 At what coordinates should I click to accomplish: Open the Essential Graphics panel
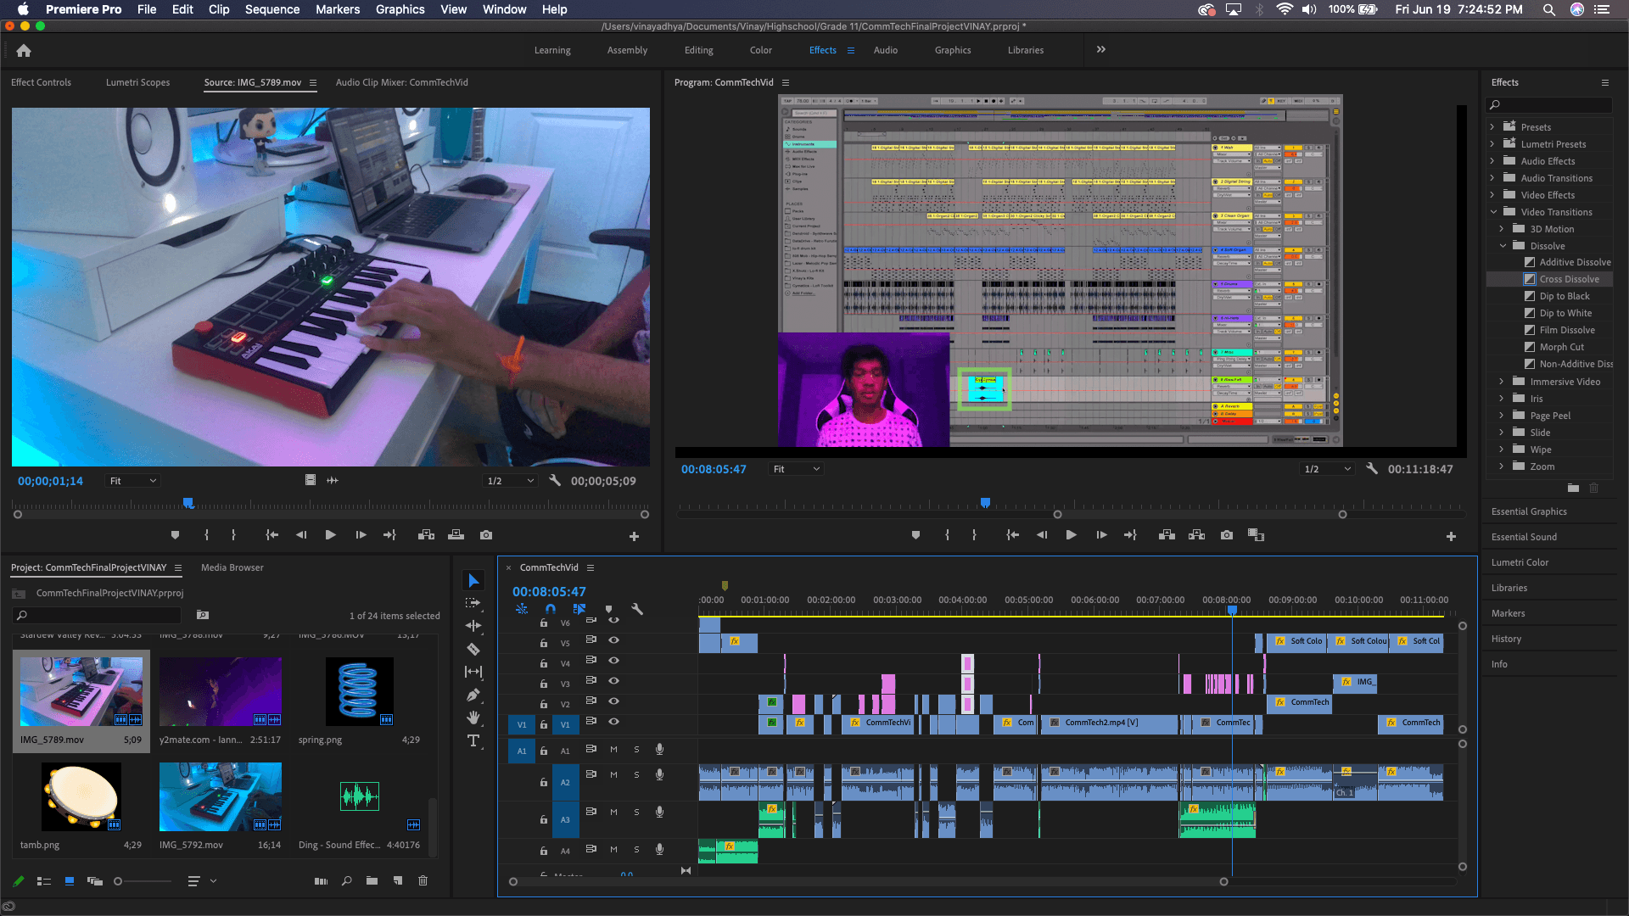tap(1529, 511)
